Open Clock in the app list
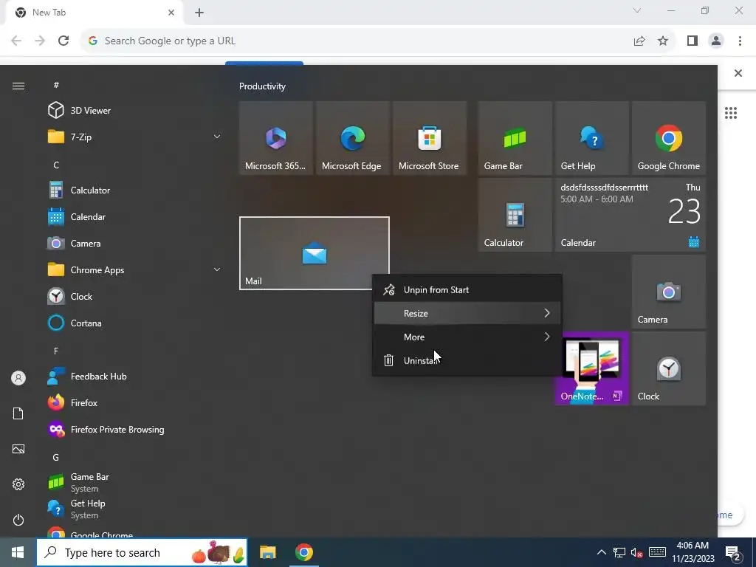Screen dimensions: 756x567 click(x=135, y=297)
